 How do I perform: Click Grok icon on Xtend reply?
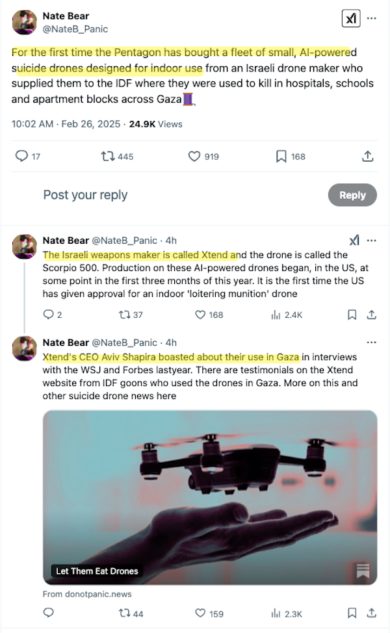[354, 240]
